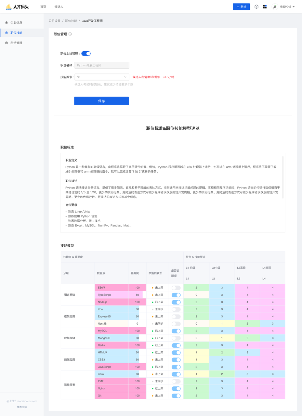The width and height of the screenshot is (302, 416).
Task: Enable the required toggle for ES6/7
Action: pyautogui.click(x=176, y=288)
